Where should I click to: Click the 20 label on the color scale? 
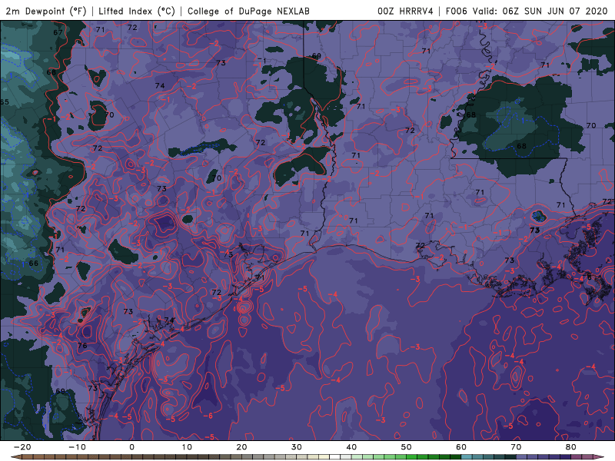241,447
